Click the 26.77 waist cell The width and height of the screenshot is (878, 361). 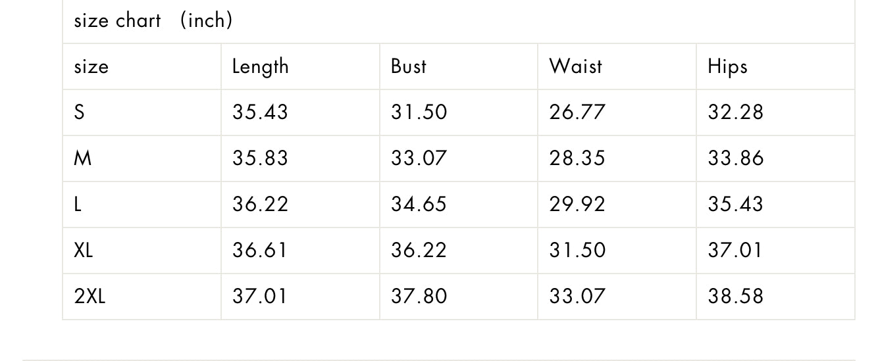pyautogui.click(x=617, y=112)
